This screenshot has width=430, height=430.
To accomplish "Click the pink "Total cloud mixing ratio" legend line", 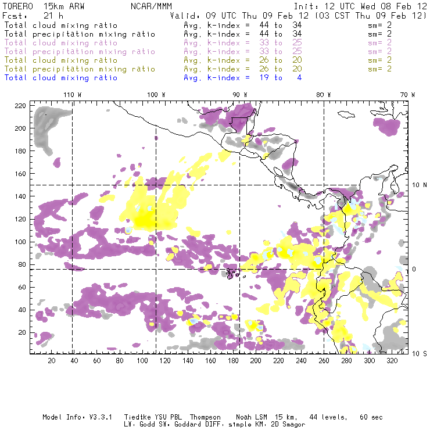I will 61,43.
